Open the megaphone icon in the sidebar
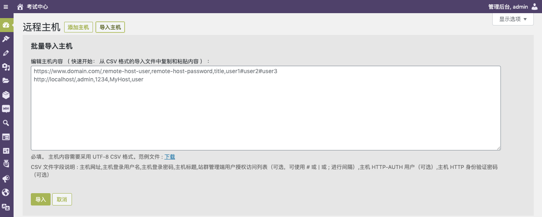Image resolution: width=542 pixels, height=217 pixels. point(6,179)
